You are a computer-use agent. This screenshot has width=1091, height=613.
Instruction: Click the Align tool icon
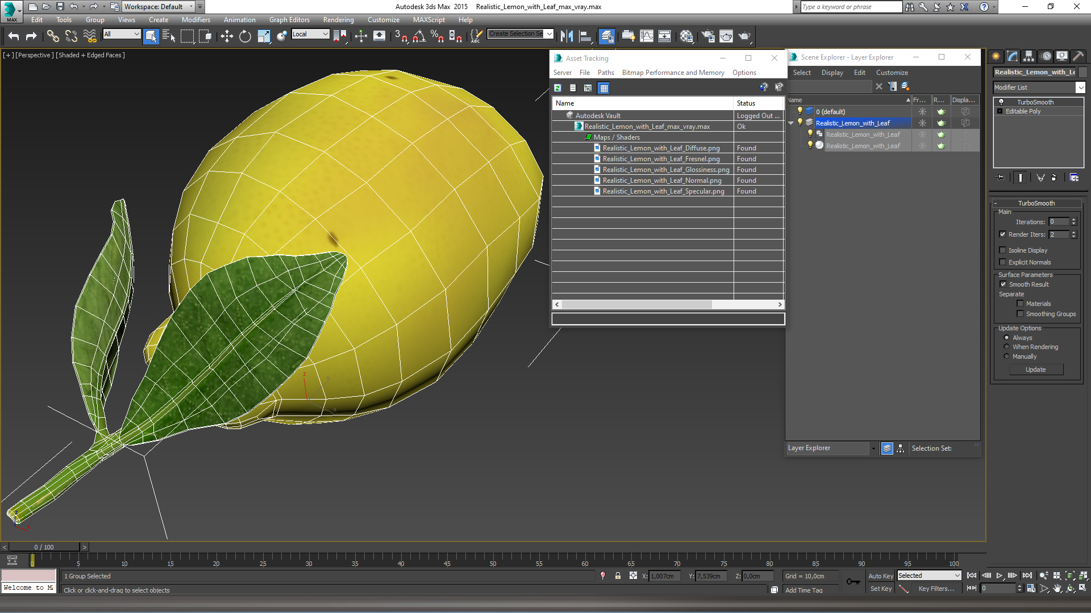point(585,36)
